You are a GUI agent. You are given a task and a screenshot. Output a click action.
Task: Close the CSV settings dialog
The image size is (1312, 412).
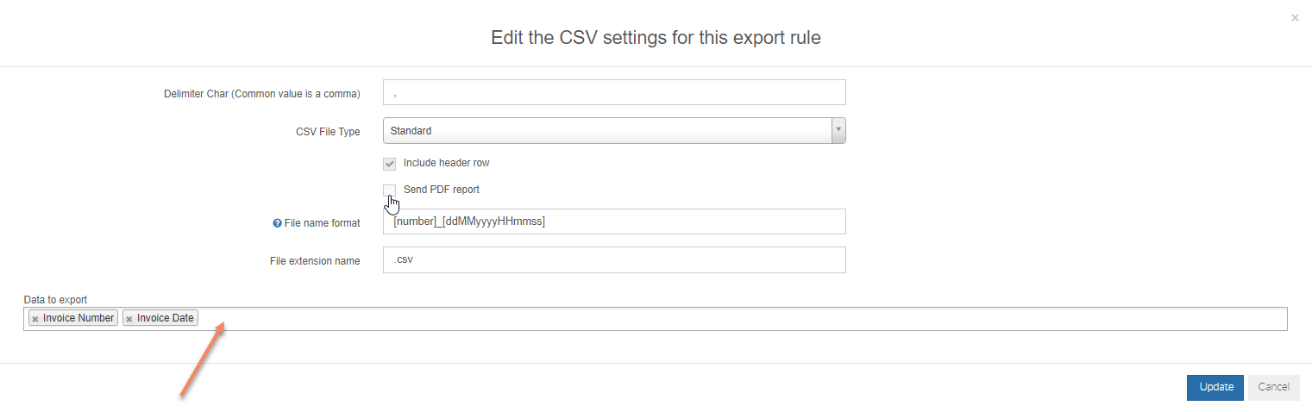tap(1295, 17)
